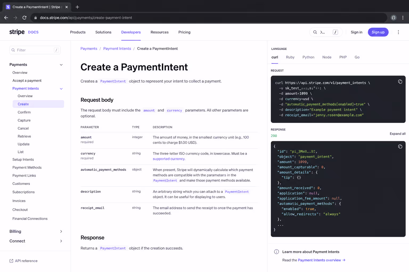Open the Payment Intents breadcrumb link
The height and width of the screenshot is (272, 409).
pos(117,49)
